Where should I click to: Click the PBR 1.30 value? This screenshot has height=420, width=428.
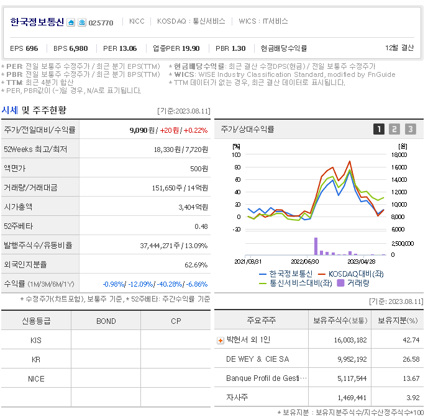pyautogui.click(x=230, y=48)
